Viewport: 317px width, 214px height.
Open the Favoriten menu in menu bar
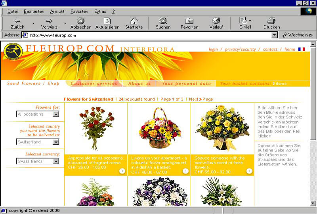[x=79, y=11]
